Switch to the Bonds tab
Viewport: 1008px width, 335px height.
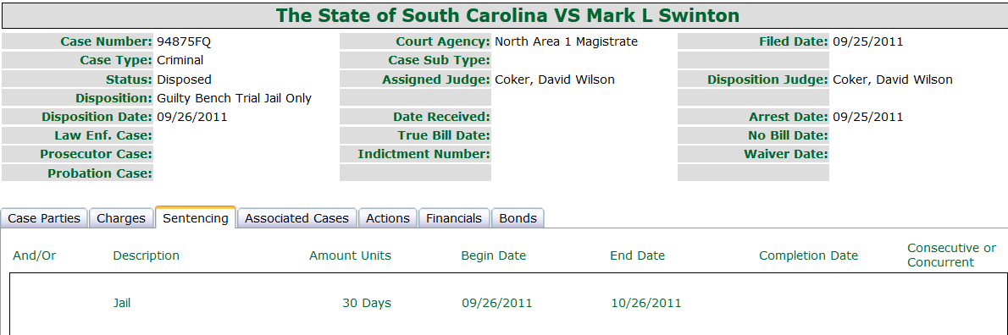click(518, 218)
